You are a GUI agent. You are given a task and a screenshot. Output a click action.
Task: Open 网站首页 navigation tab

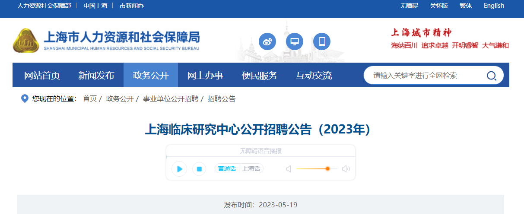coord(42,75)
